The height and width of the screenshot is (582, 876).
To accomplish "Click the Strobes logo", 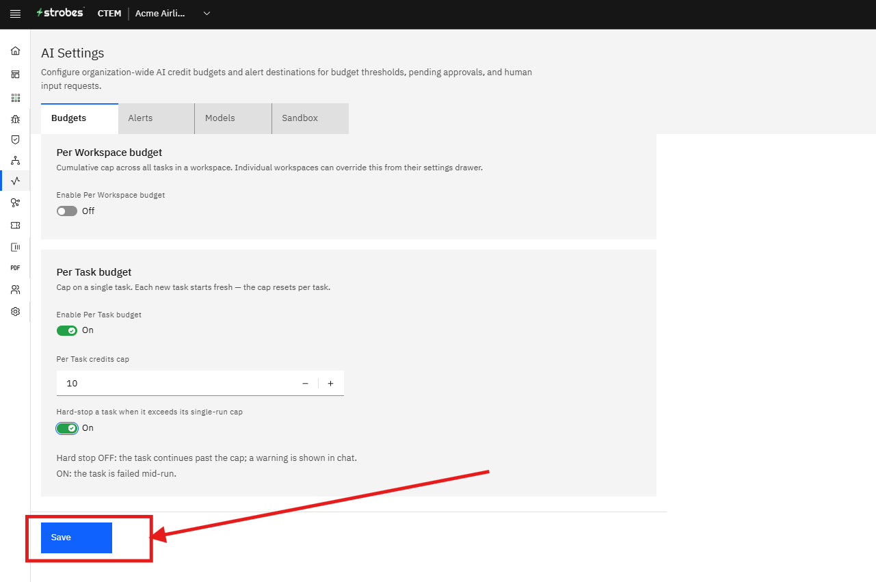I will (60, 13).
